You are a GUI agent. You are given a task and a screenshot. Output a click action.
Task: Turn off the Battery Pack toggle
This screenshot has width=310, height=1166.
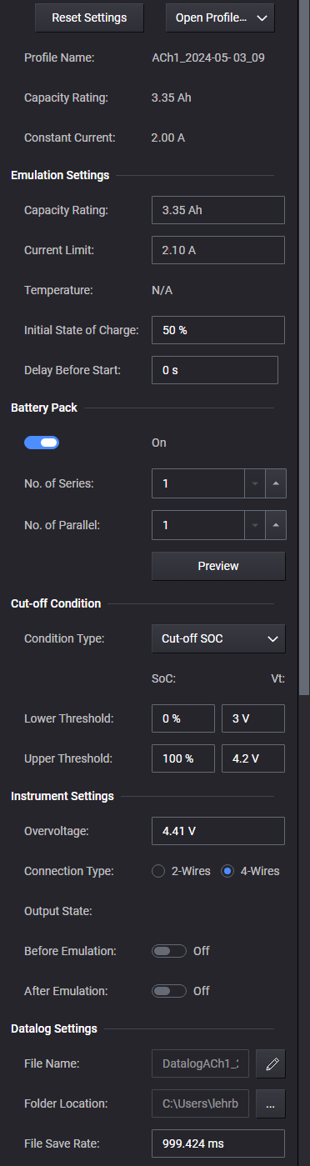pos(42,443)
